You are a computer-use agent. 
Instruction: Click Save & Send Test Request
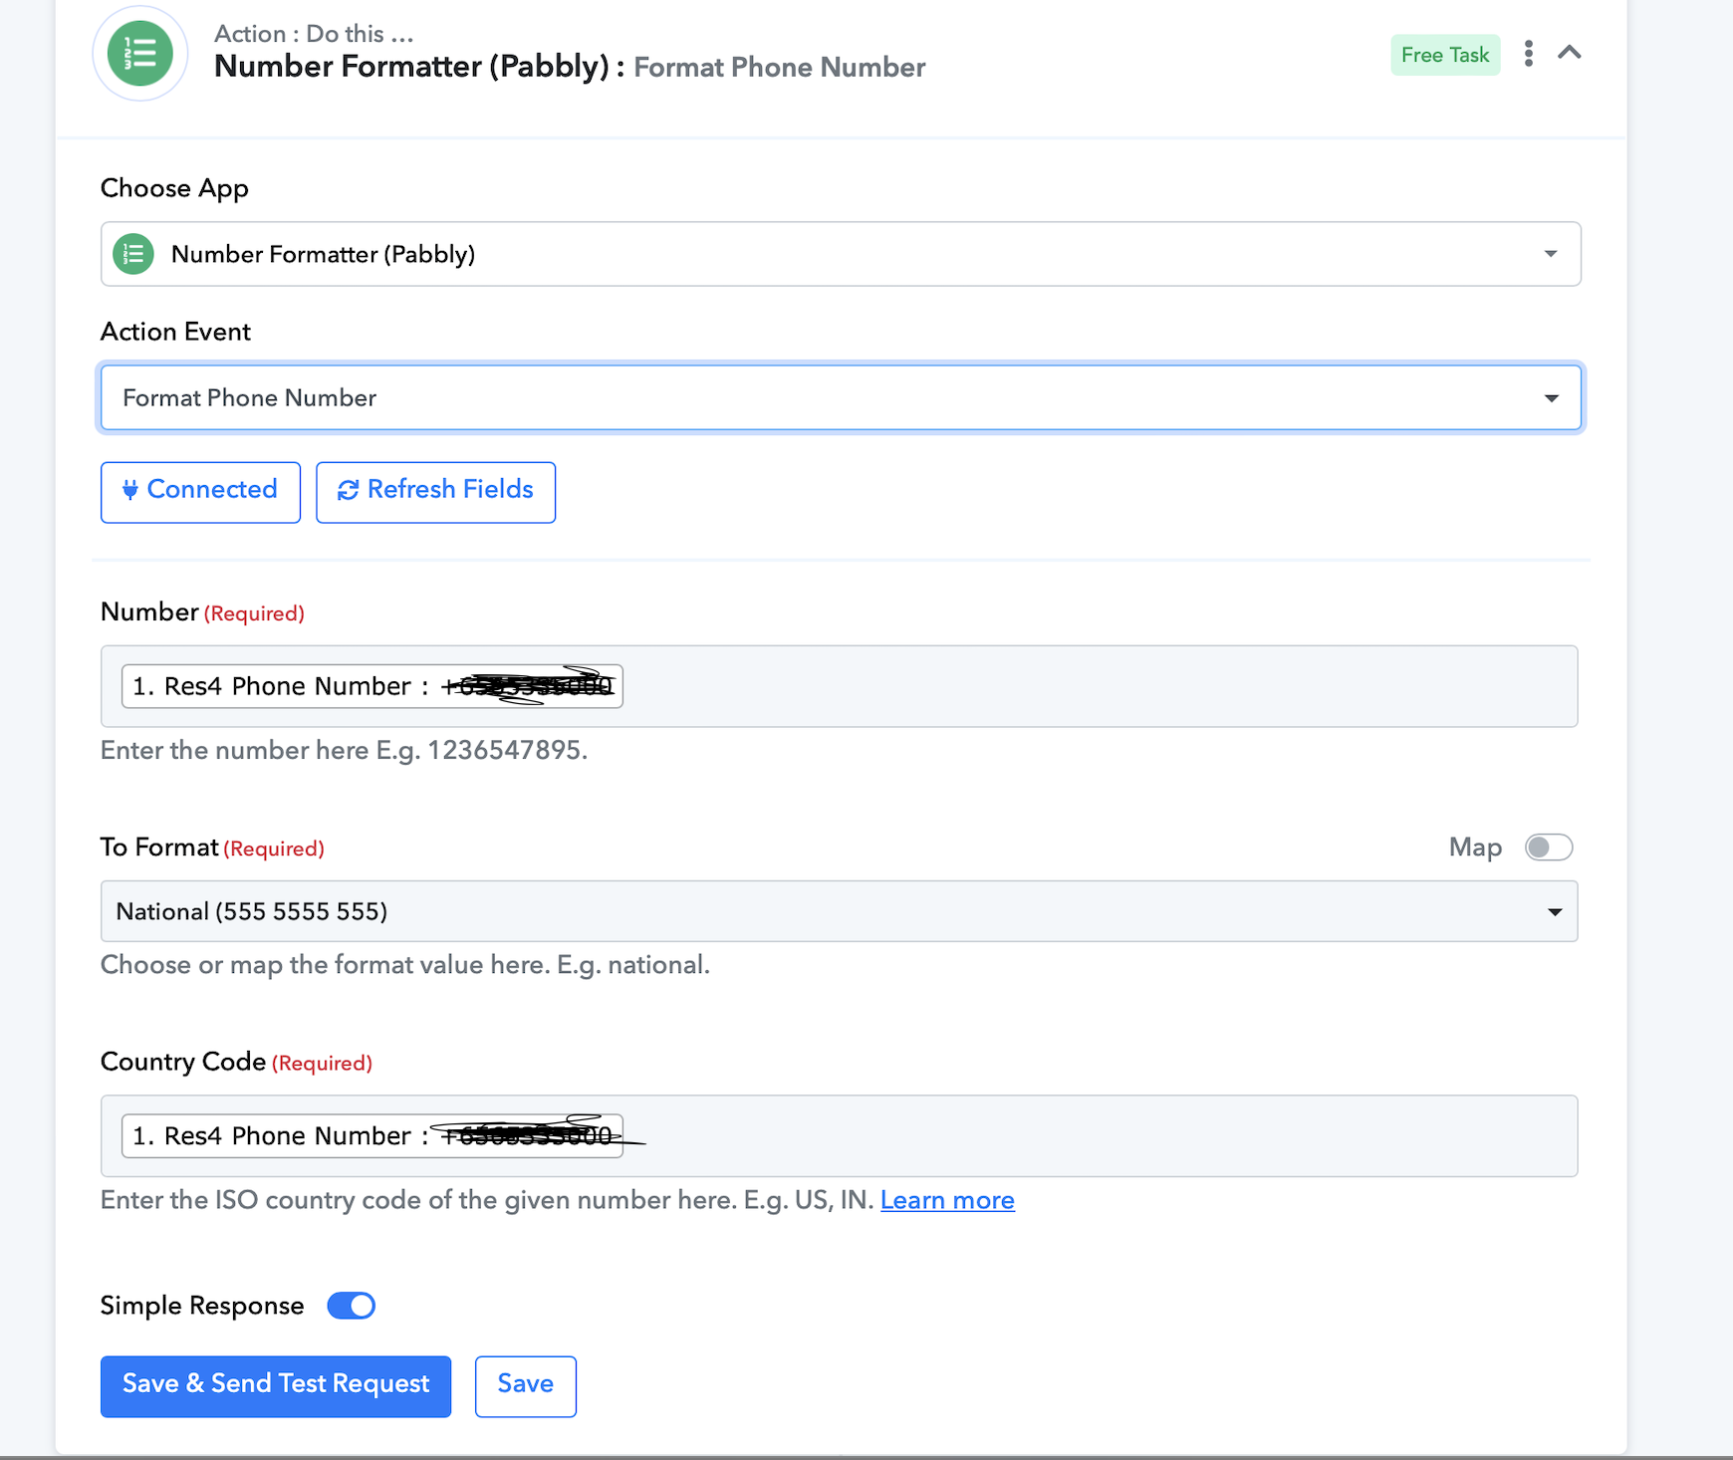(276, 1385)
